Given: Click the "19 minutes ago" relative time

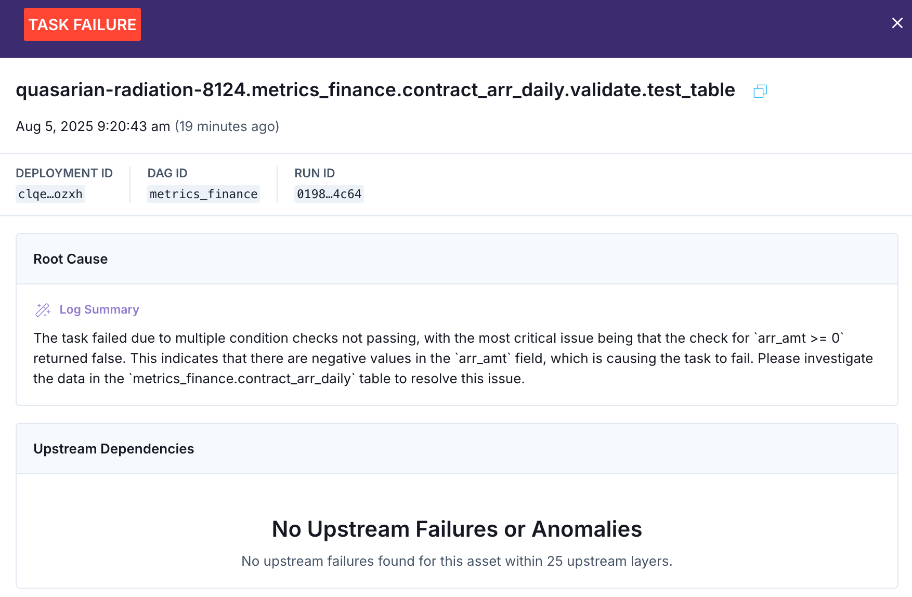Looking at the screenshot, I should point(227,126).
